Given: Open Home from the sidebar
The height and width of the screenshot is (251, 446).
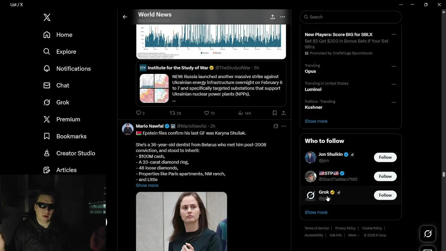Looking at the screenshot, I should tap(58, 35).
